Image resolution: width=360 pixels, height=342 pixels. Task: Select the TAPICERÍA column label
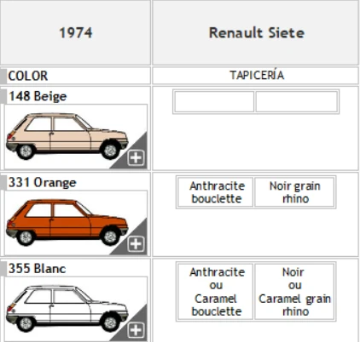257,76
